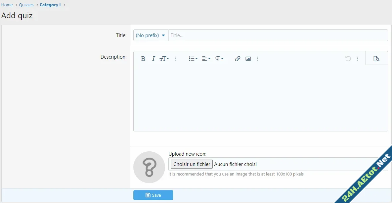
Task: Open Quizzes from the breadcrumb
Action: point(26,5)
